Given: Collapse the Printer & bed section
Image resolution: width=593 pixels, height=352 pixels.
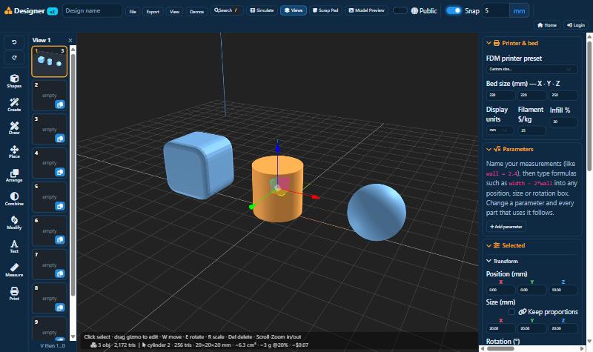Looking at the screenshot, I should [489, 43].
